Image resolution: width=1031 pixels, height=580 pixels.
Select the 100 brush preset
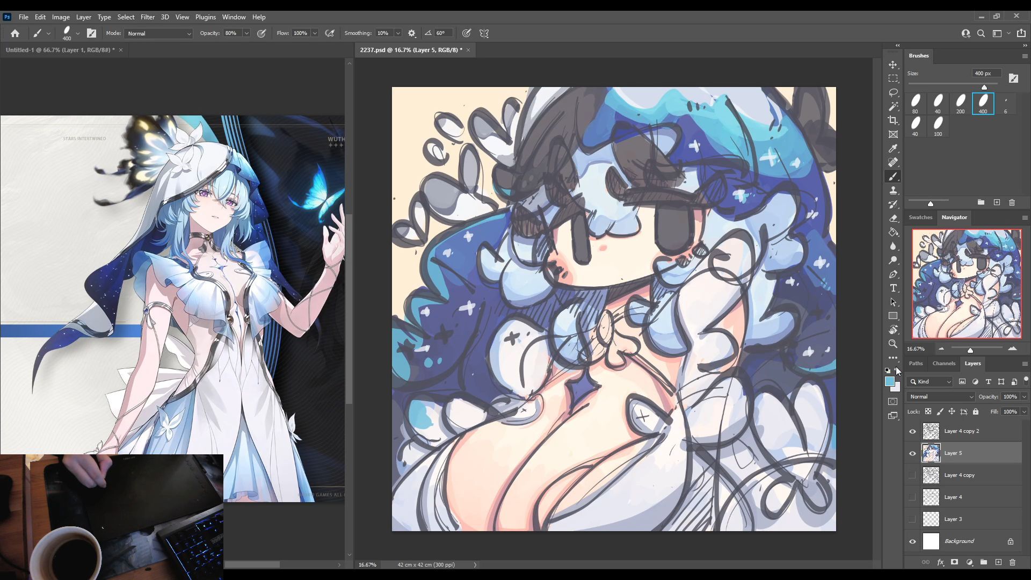pos(938,127)
